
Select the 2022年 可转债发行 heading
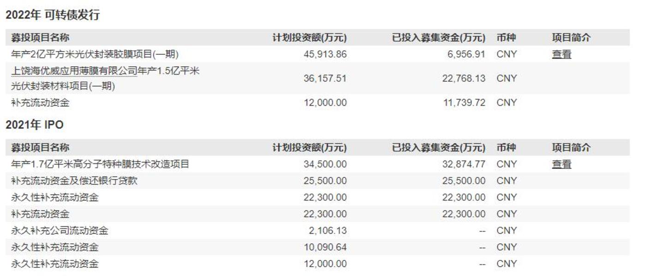53,15
